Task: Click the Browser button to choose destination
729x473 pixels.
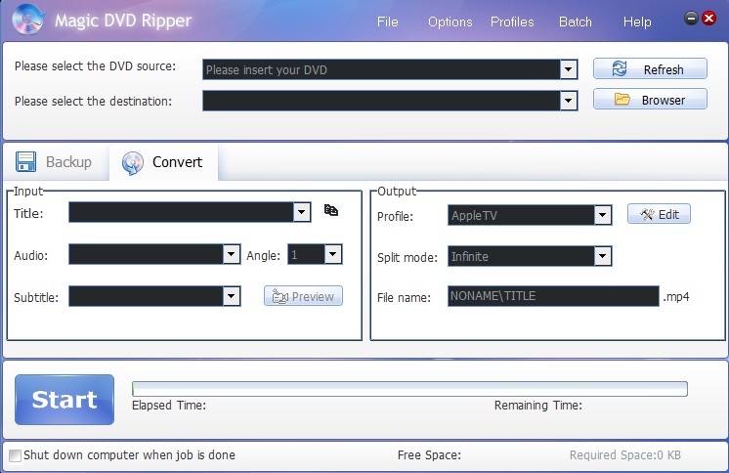Action: [x=650, y=99]
